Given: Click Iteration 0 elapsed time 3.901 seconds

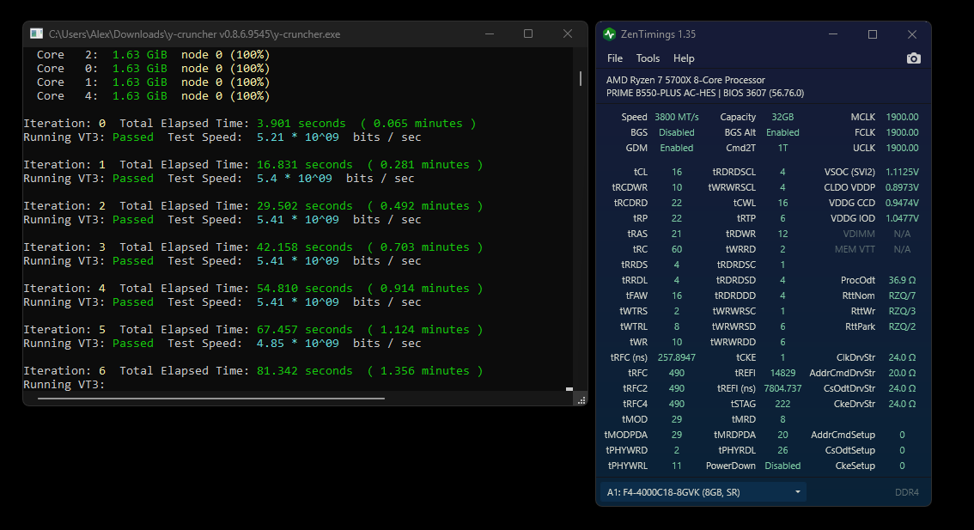Looking at the screenshot, I should pos(301,124).
